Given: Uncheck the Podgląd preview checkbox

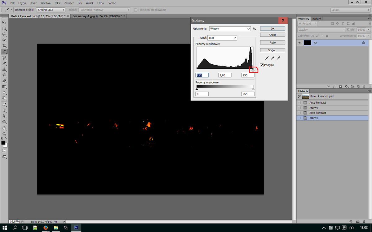Looking at the screenshot, I should [x=262, y=65].
